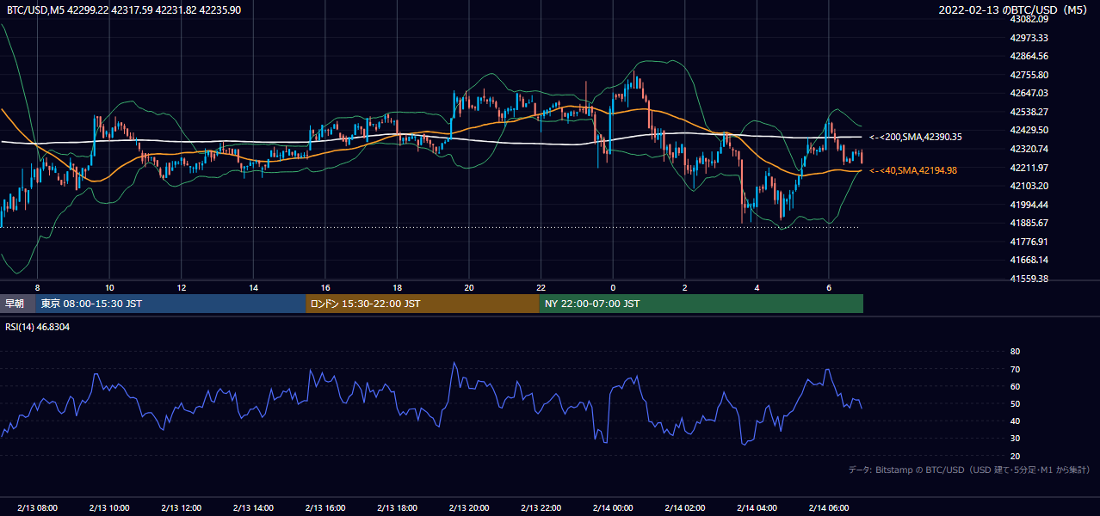Click price axis value 42973.33
The height and width of the screenshot is (516, 1100).
1029,38
